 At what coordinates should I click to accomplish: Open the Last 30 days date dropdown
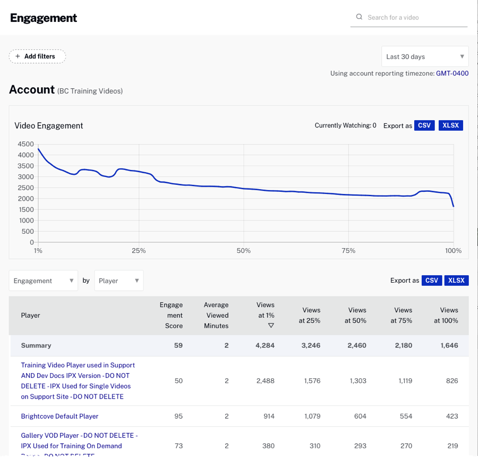[425, 56]
